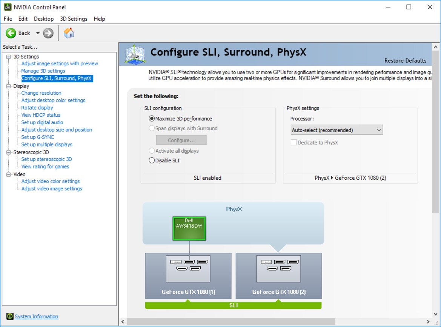441x327 pixels.
Task: Click vertical scrollbar down arrow
Action: click(x=435, y=314)
